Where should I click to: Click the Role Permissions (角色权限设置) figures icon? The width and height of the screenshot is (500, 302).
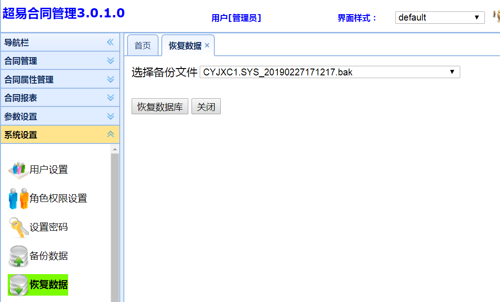[18, 199]
